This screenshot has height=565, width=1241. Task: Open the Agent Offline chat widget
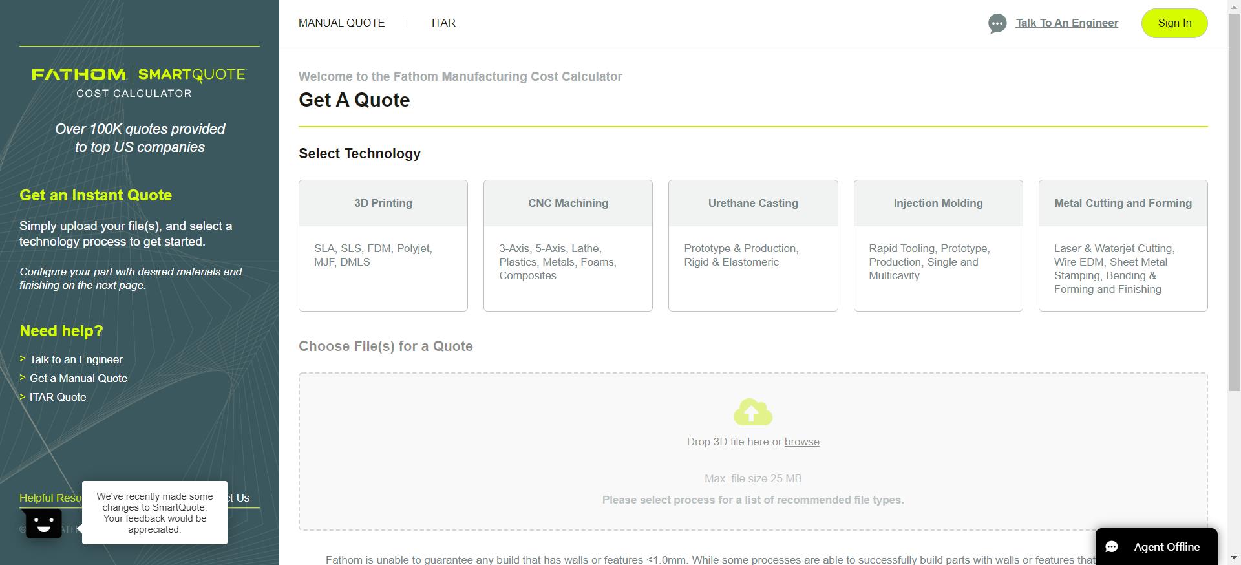[x=1156, y=547]
